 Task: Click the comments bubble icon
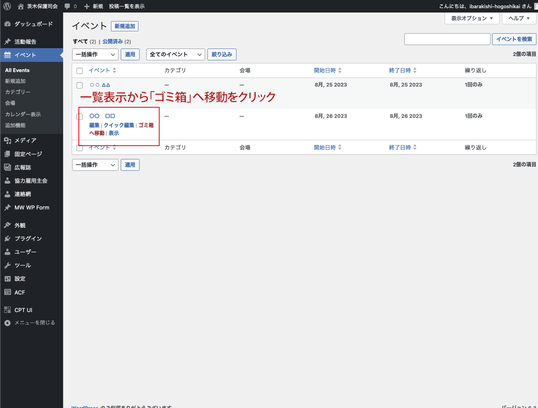(x=67, y=6)
